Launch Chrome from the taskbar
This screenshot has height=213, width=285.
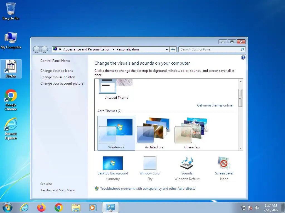pyautogui.click(x=58, y=207)
